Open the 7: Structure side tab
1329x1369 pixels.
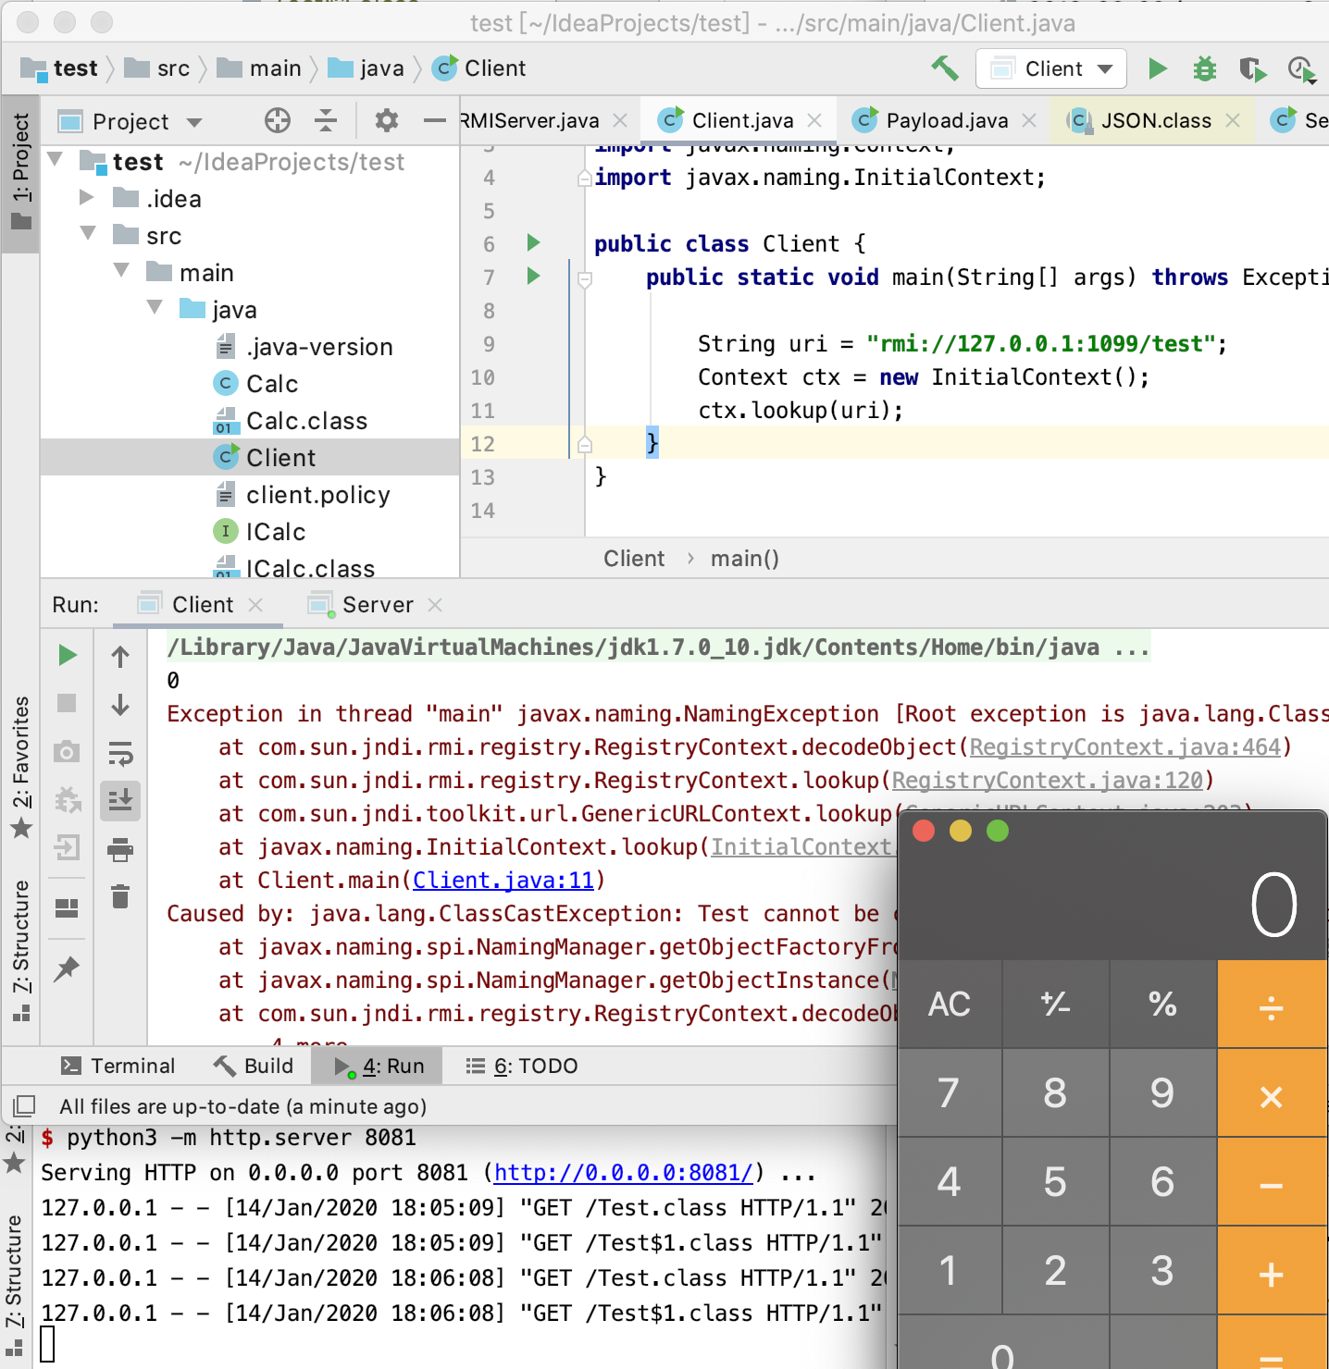tap(20, 951)
